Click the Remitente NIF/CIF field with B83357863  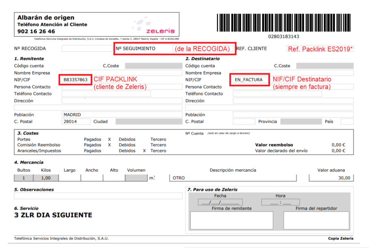click(x=76, y=80)
